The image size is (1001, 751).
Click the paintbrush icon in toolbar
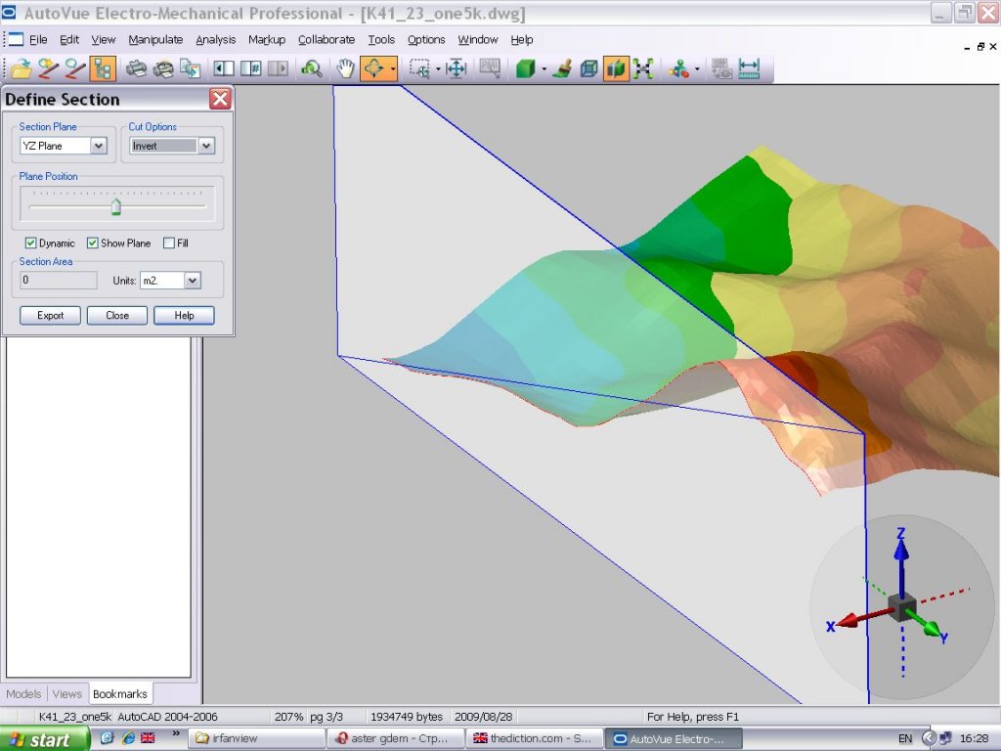pyautogui.click(x=561, y=68)
